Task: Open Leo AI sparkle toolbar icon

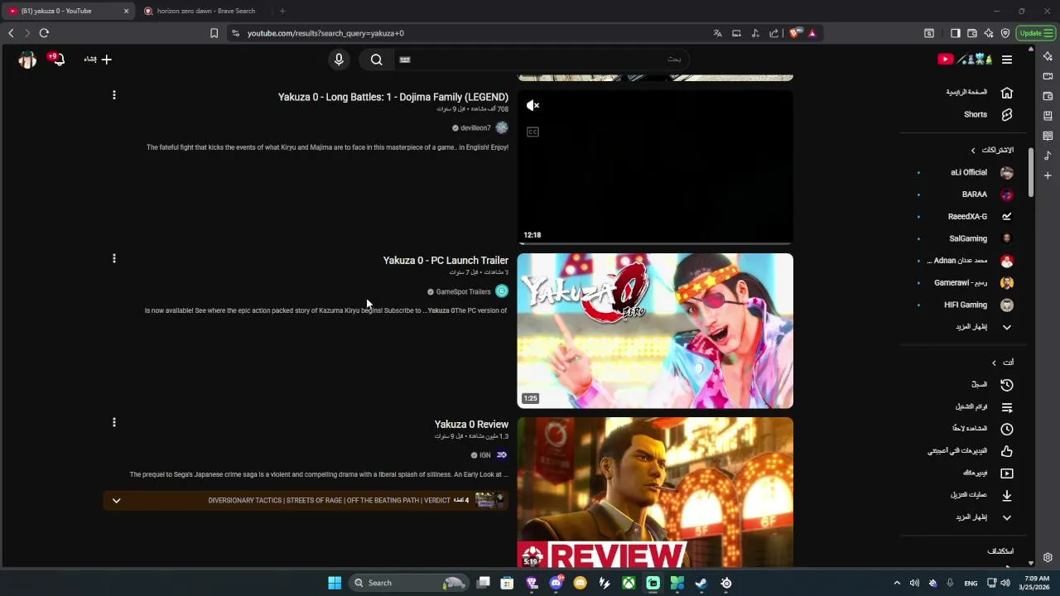Action: pyautogui.click(x=989, y=33)
